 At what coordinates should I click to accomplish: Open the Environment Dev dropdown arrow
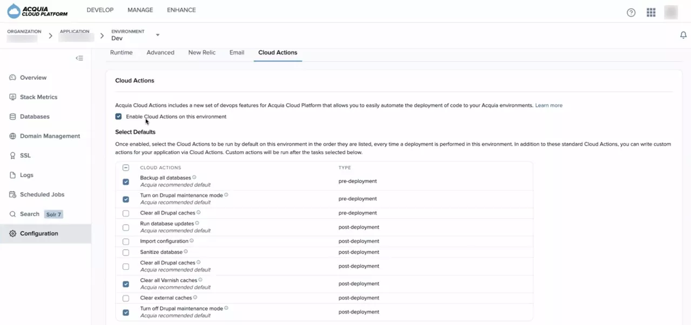[158, 35]
